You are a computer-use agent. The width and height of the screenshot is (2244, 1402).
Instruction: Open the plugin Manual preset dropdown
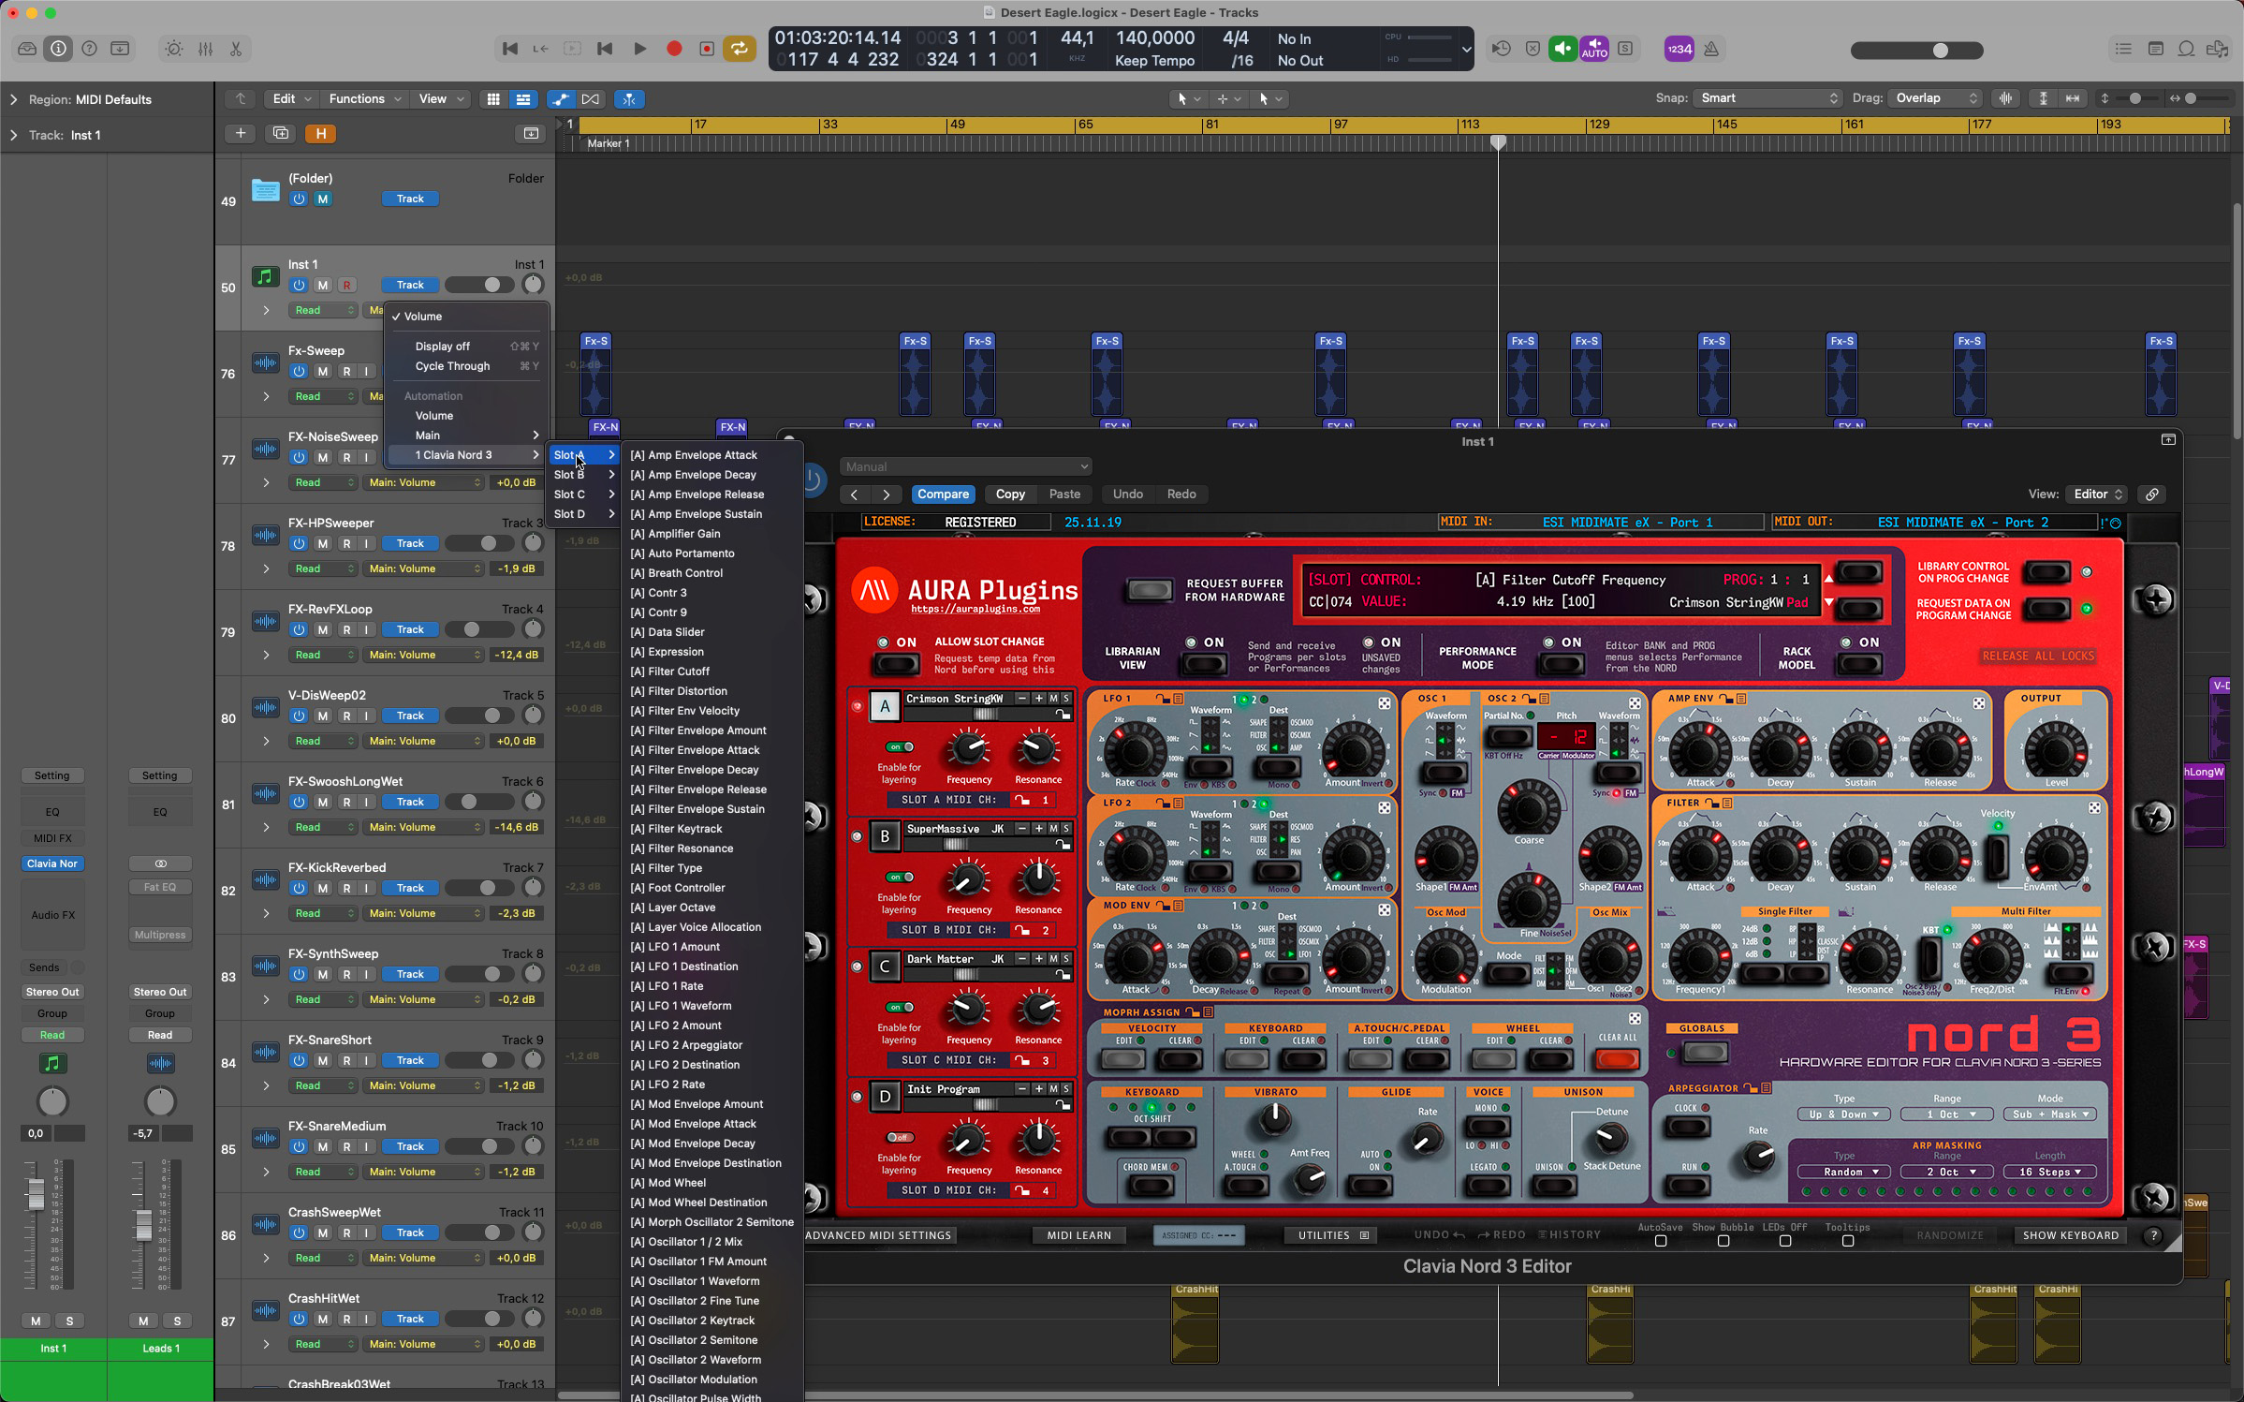pos(964,466)
